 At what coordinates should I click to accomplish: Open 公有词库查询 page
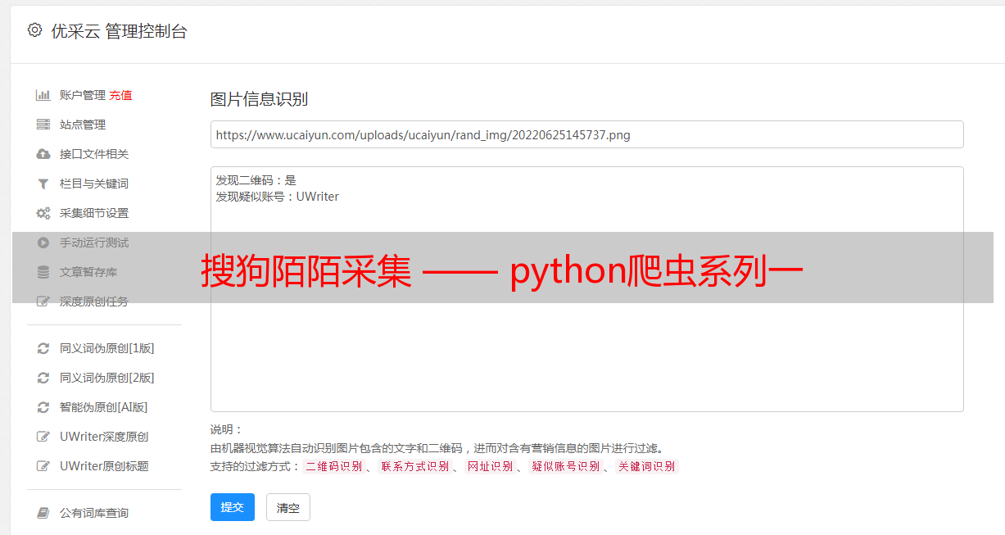pyautogui.click(x=94, y=513)
